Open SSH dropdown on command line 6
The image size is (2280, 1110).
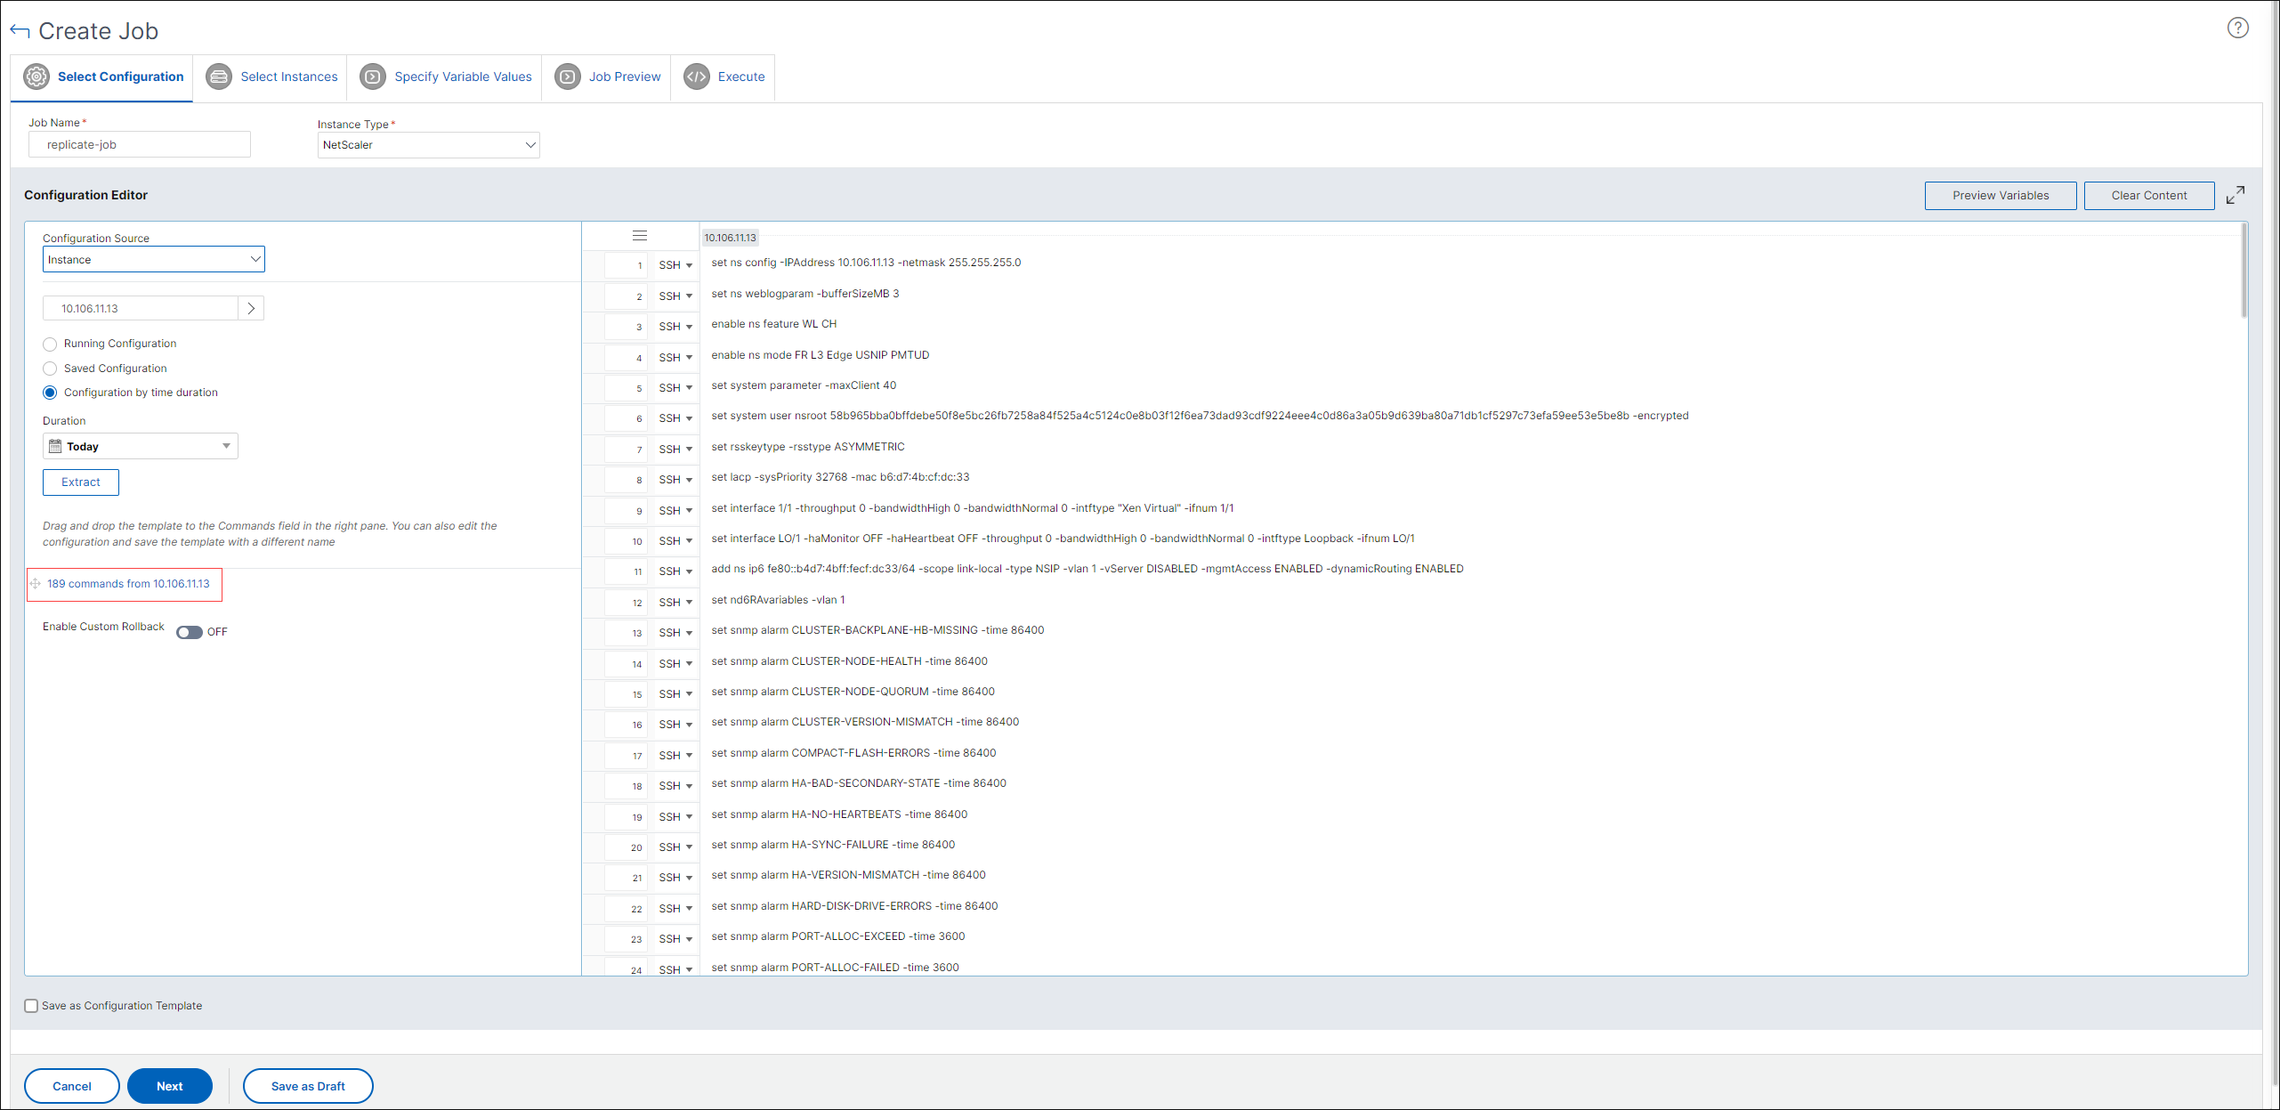click(x=675, y=418)
